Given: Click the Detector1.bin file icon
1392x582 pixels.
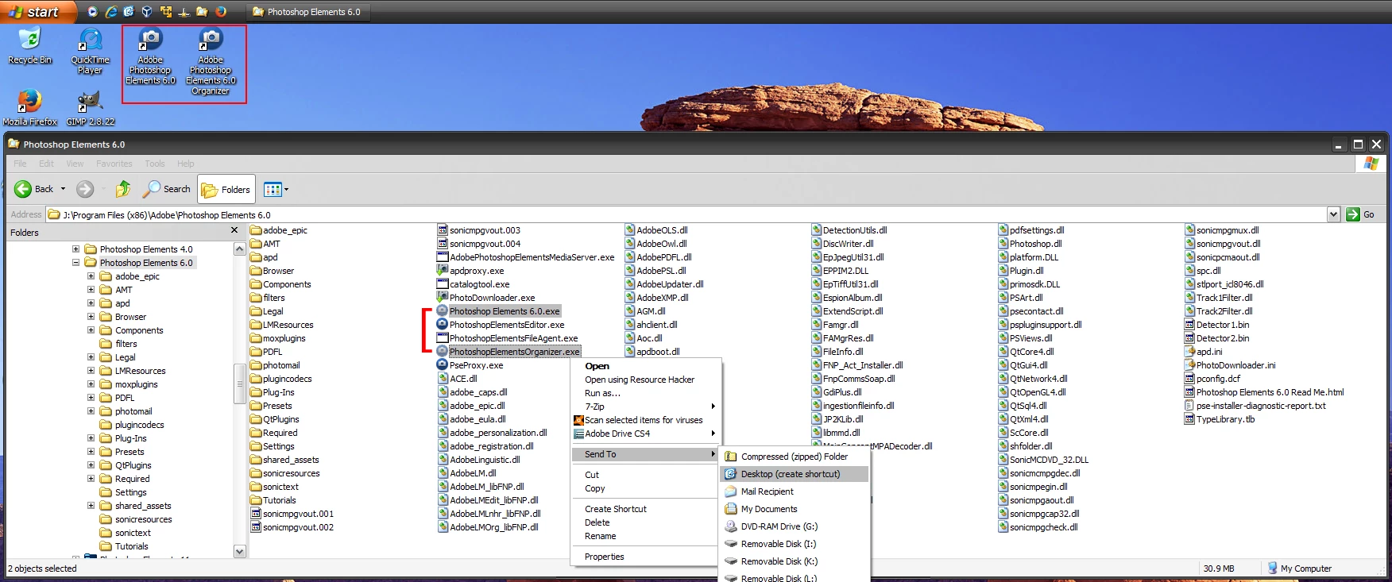Looking at the screenshot, I should (x=1189, y=324).
